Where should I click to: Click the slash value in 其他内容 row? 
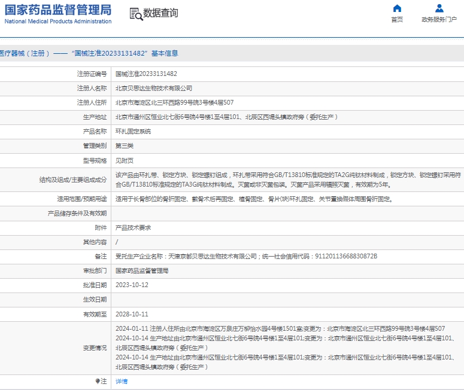click(117, 242)
